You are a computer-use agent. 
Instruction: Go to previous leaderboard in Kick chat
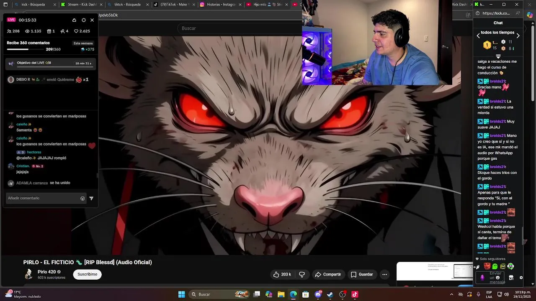(x=478, y=36)
